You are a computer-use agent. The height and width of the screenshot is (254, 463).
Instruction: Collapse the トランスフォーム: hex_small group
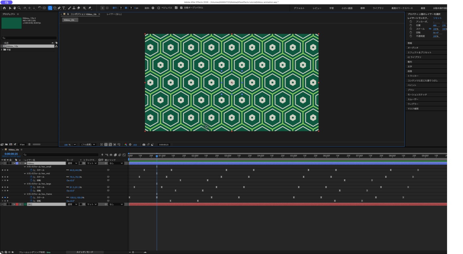pyautogui.click(x=25, y=167)
